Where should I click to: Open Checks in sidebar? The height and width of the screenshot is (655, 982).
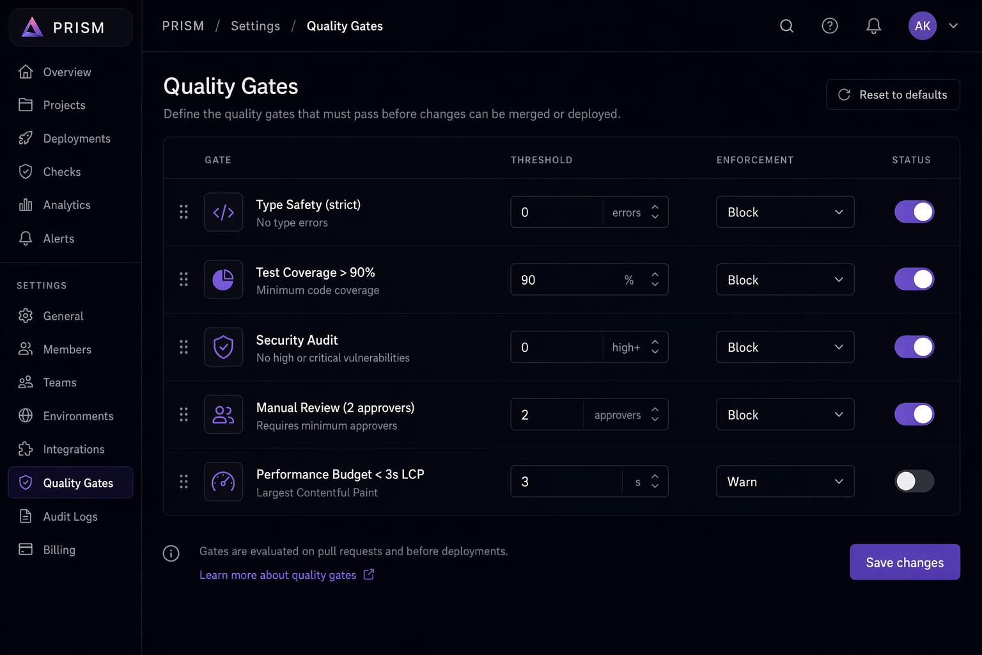coord(70,171)
